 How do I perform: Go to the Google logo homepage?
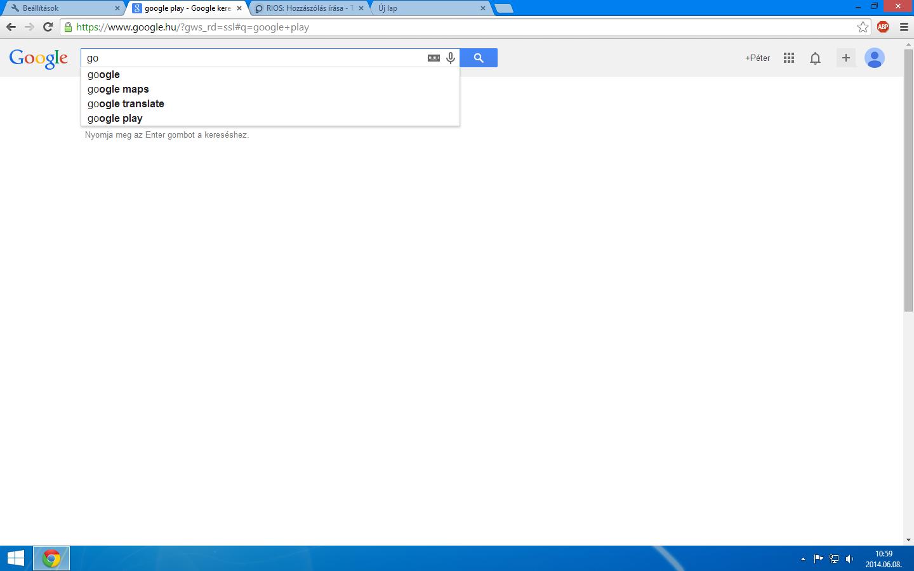(x=39, y=58)
